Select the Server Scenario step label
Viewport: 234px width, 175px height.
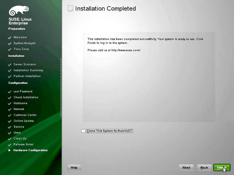click(x=25, y=64)
